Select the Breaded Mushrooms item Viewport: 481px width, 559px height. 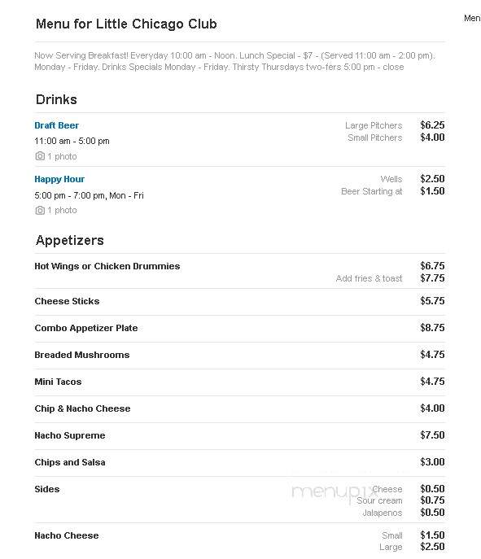pos(81,355)
